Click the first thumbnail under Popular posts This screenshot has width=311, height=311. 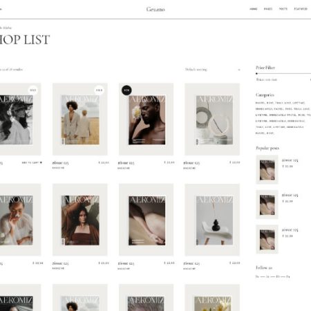click(267, 170)
